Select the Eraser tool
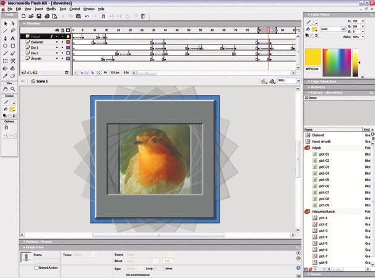Viewport: 375px width, 278px height. coord(13,76)
